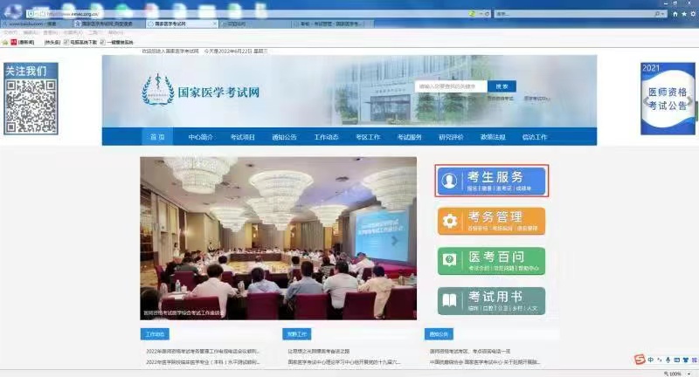
Task: Open 电脑系统下载 favorites bar link
Action: point(80,42)
